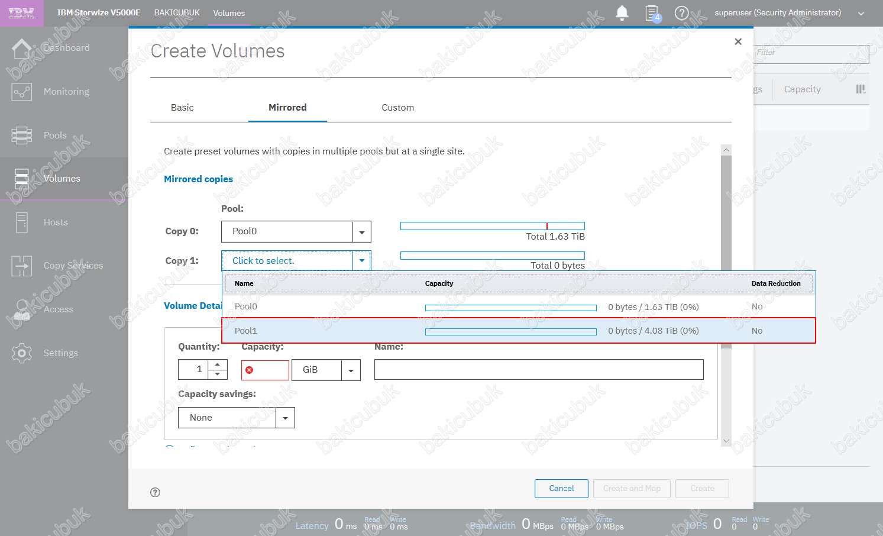Open the column chooser icon in background table
The height and width of the screenshot is (536, 883).
pyautogui.click(x=861, y=89)
